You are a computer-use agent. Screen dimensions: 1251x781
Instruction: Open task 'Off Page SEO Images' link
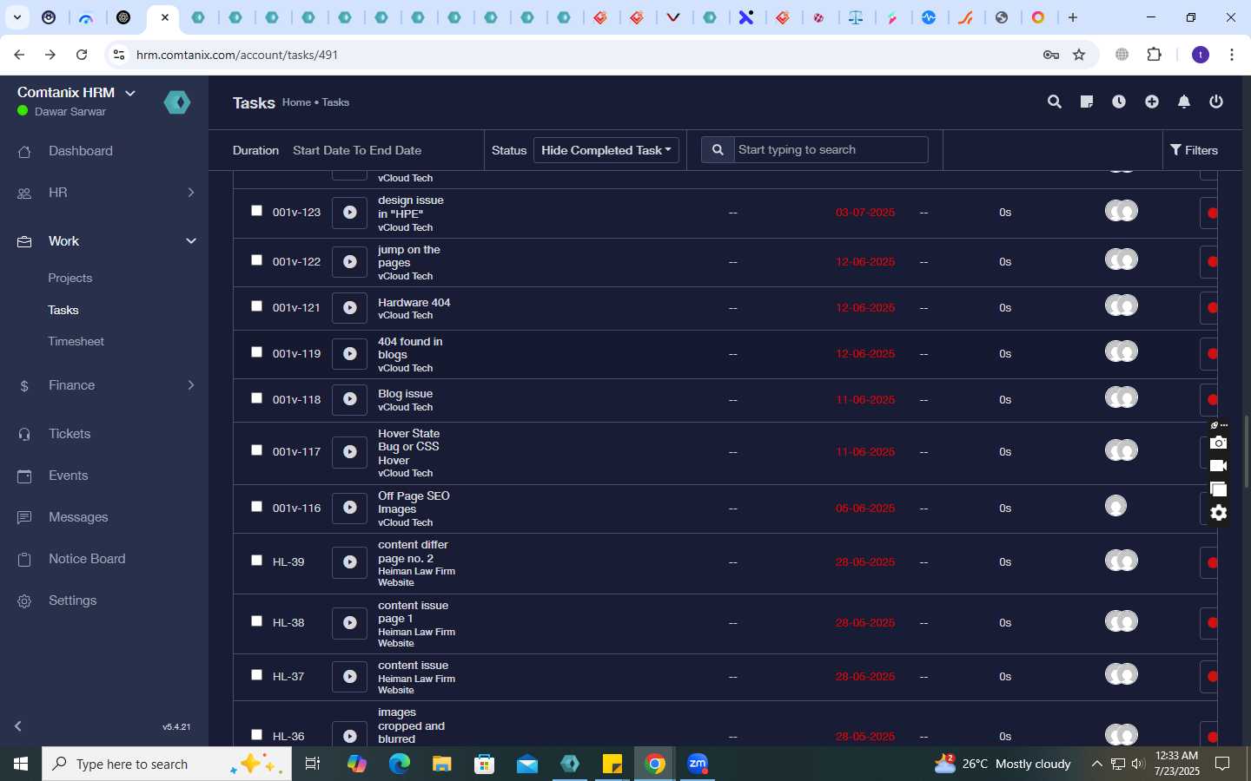[x=414, y=502]
